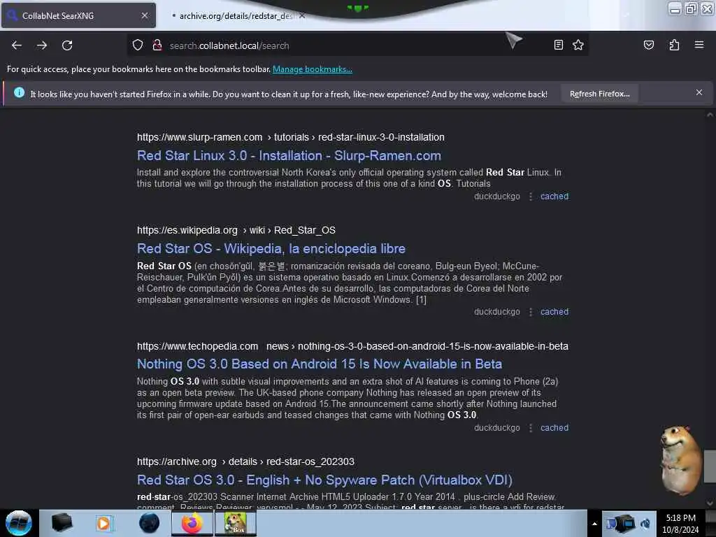Show hidden system tray icons arrow

click(x=594, y=524)
